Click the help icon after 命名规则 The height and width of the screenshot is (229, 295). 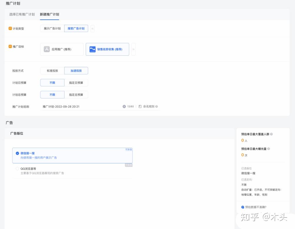(157, 106)
